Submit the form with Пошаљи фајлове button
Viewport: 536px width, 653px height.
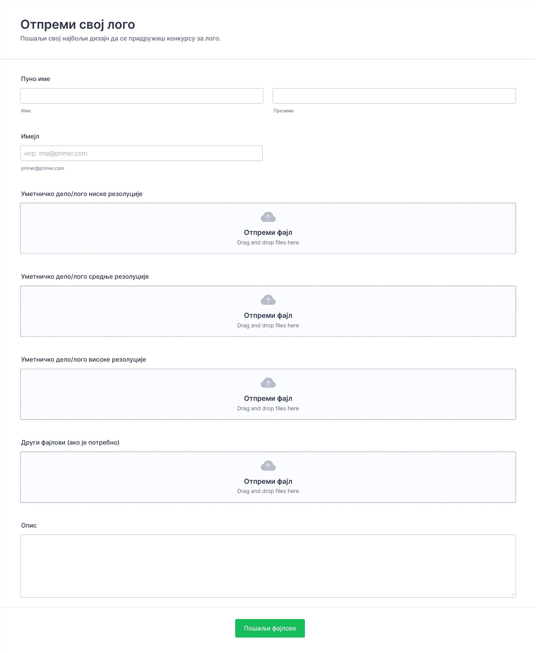270,628
